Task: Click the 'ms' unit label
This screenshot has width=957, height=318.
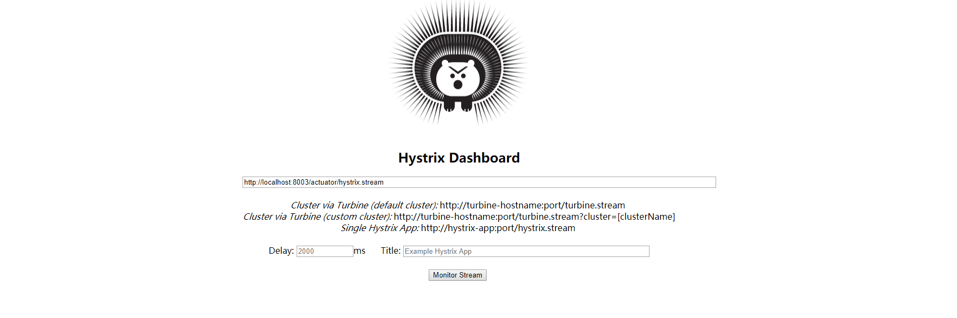Action: coord(360,251)
